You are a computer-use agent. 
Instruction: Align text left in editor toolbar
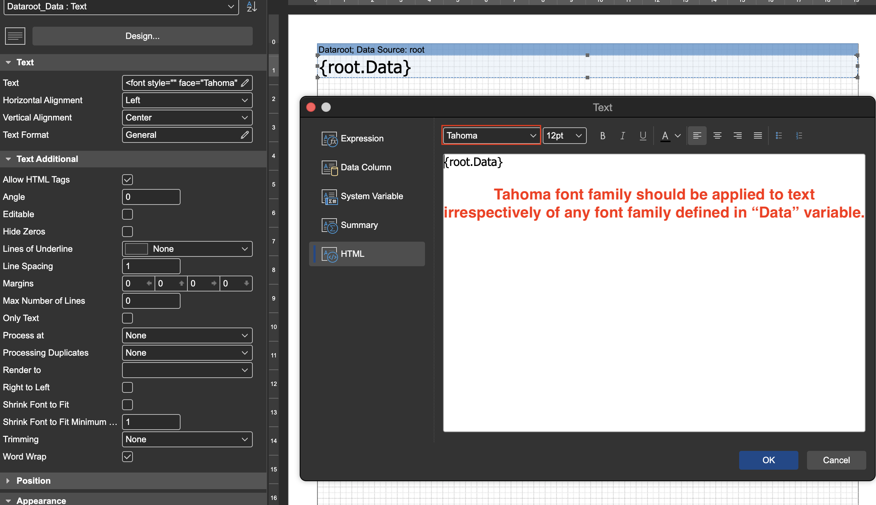(697, 136)
